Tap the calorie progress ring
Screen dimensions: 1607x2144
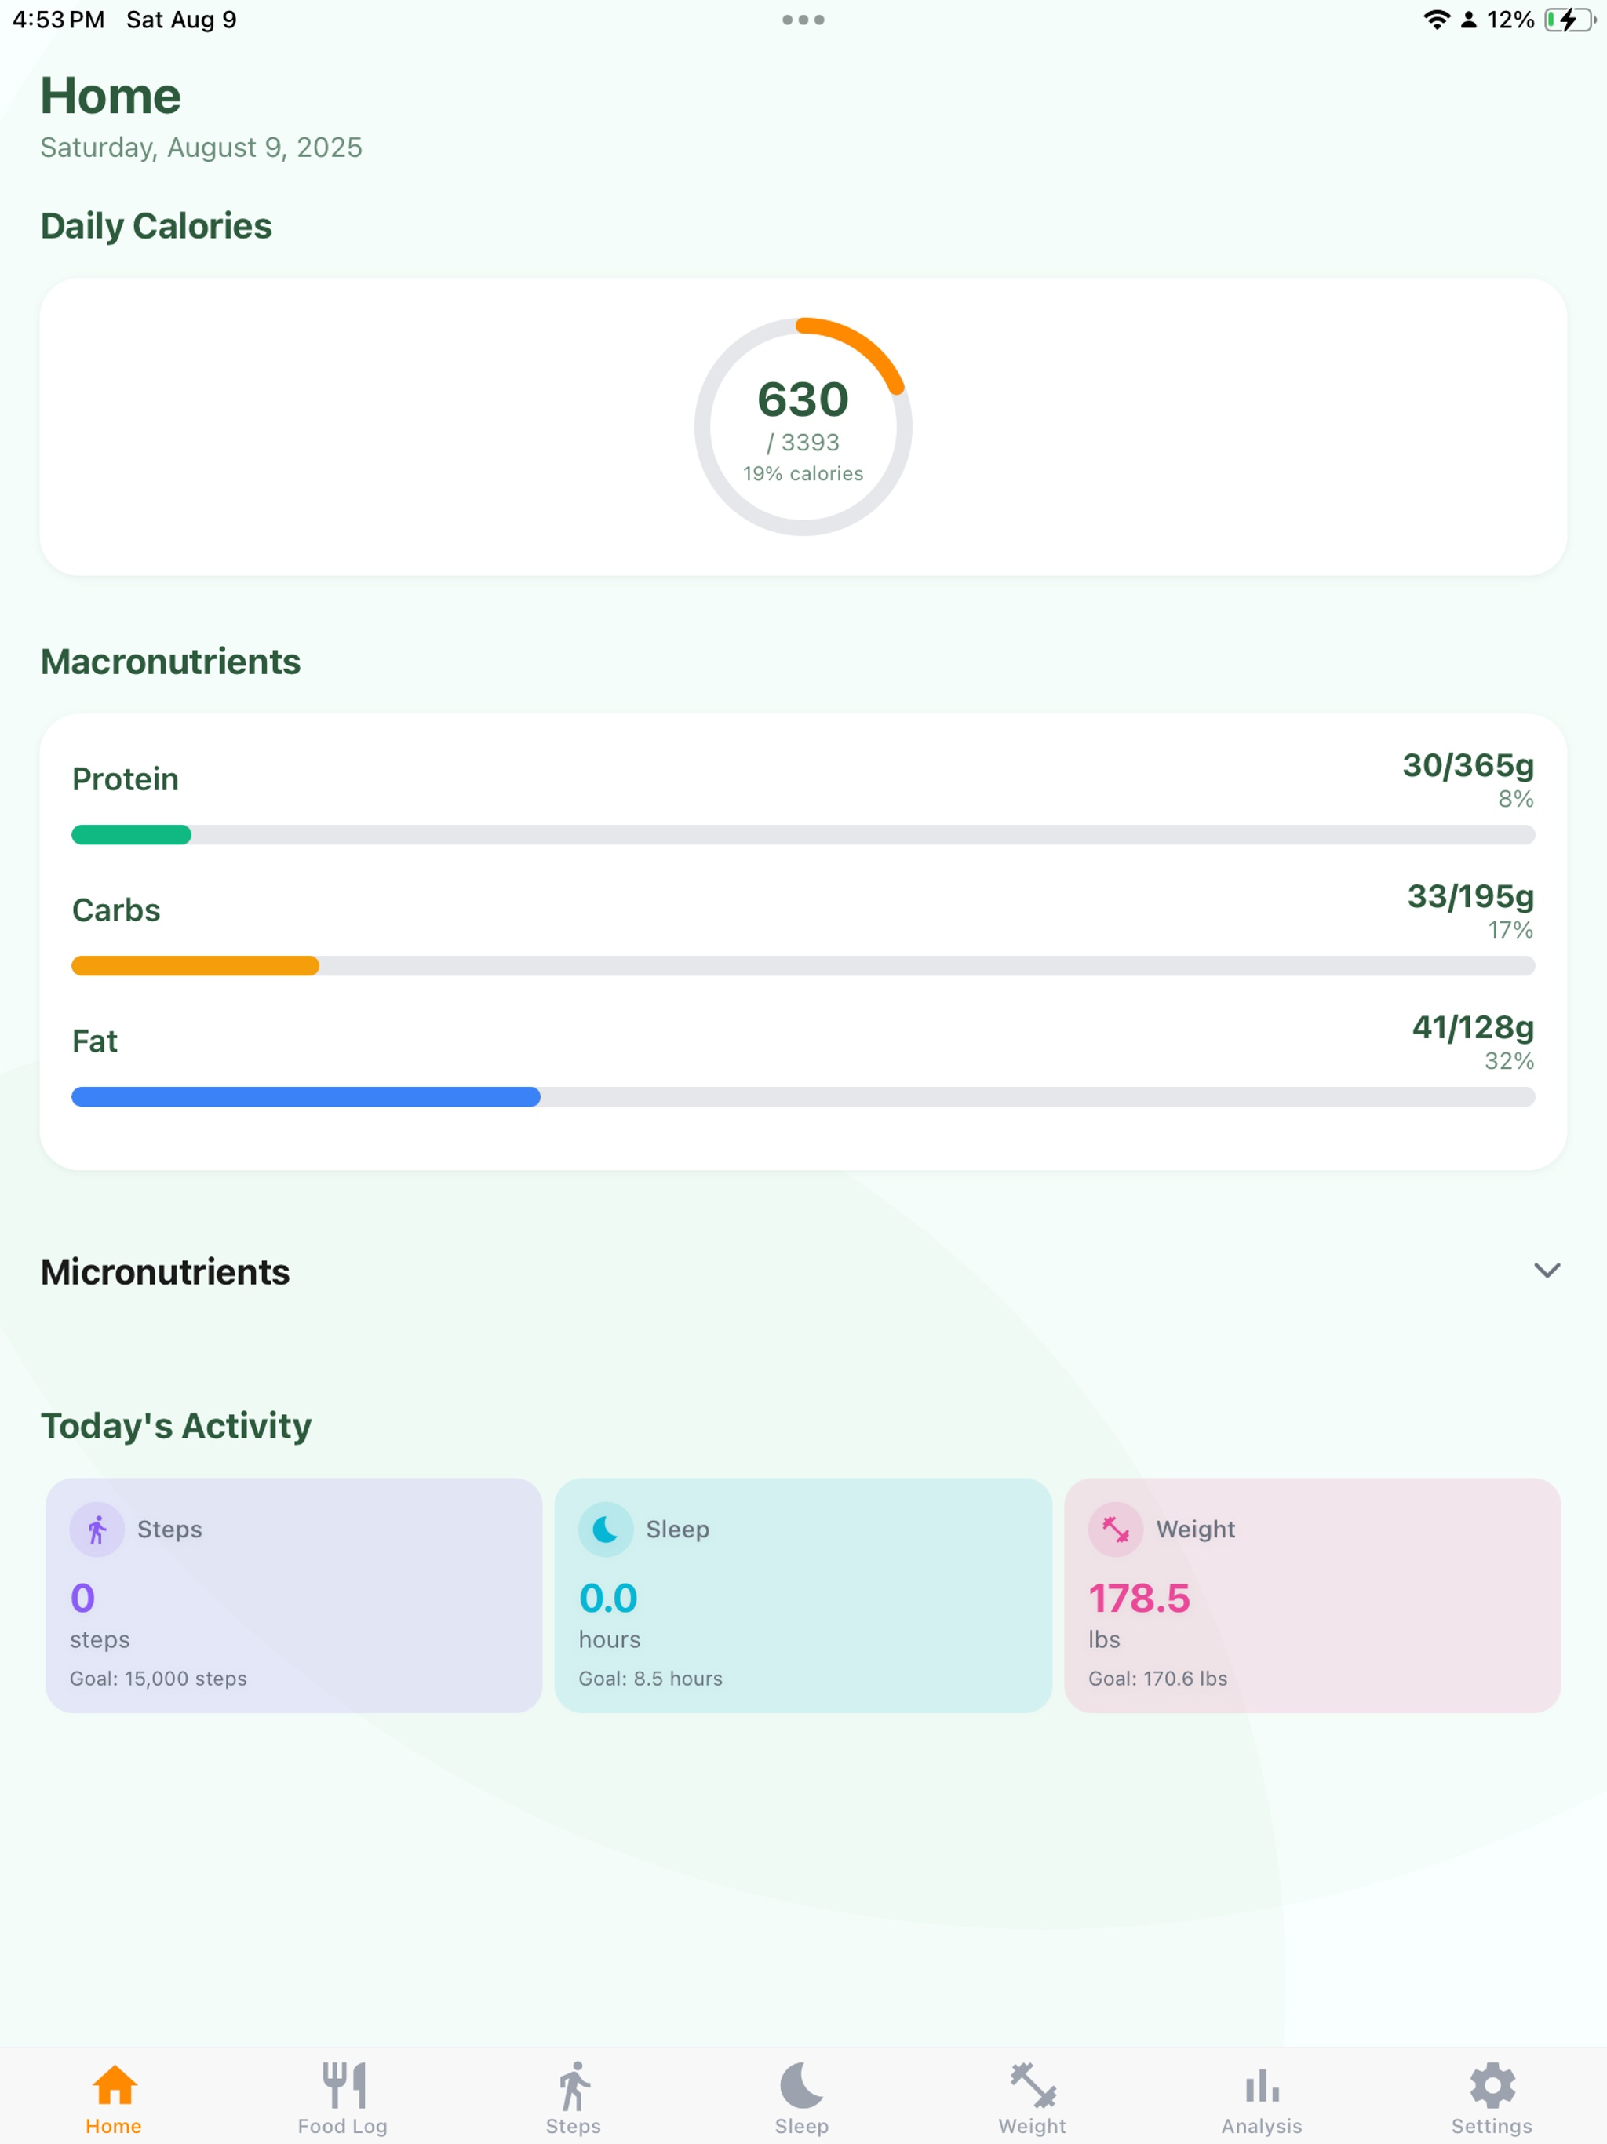[803, 426]
